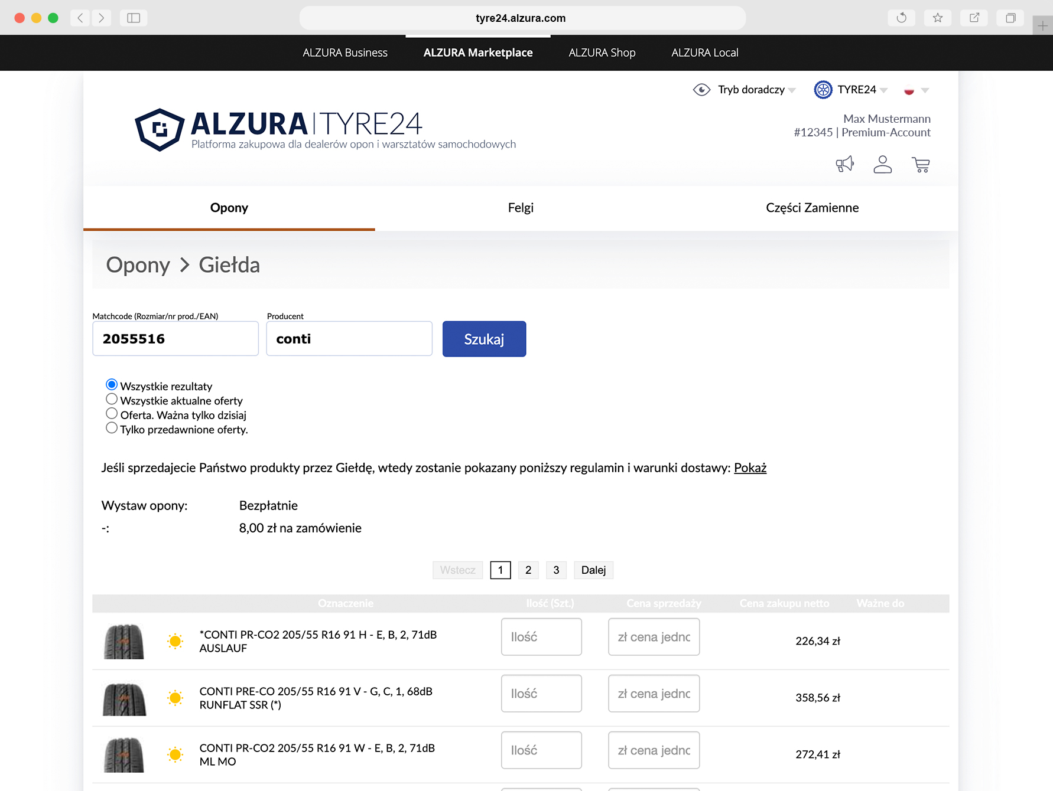Open the tab overview icon

tap(1010, 18)
